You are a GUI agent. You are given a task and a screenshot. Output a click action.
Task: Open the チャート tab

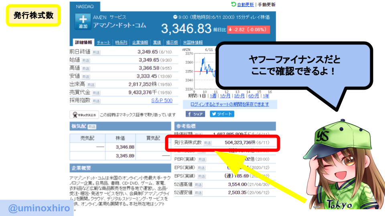point(103,42)
